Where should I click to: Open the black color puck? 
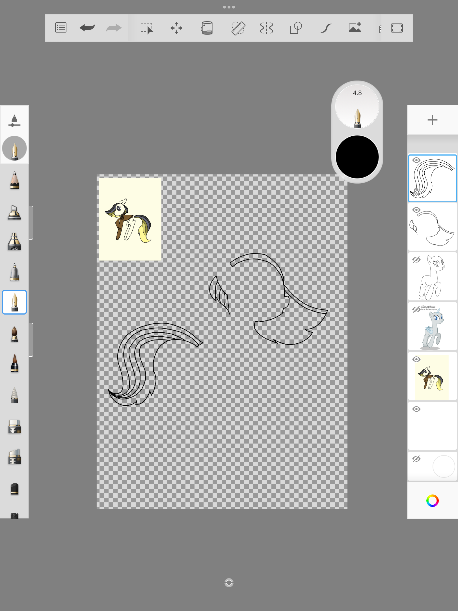click(x=357, y=157)
